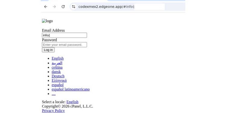Reload the page with the refresh icon

click(63, 7)
